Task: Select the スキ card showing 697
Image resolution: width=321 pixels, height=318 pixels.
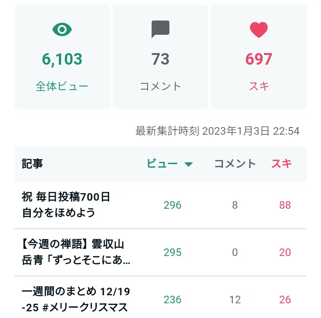Action: coord(259,57)
